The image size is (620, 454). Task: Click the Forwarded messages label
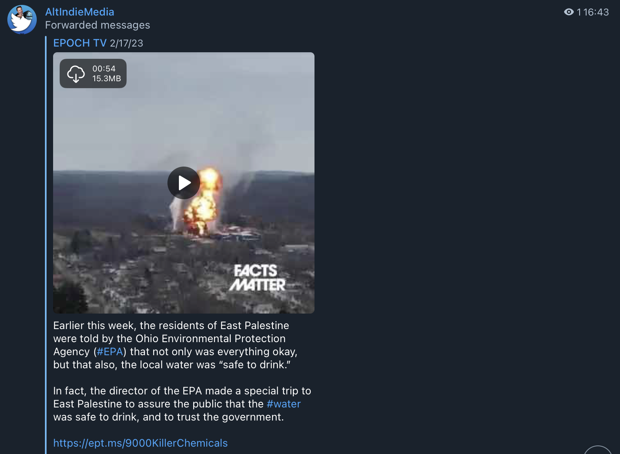[x=98, y=25]
